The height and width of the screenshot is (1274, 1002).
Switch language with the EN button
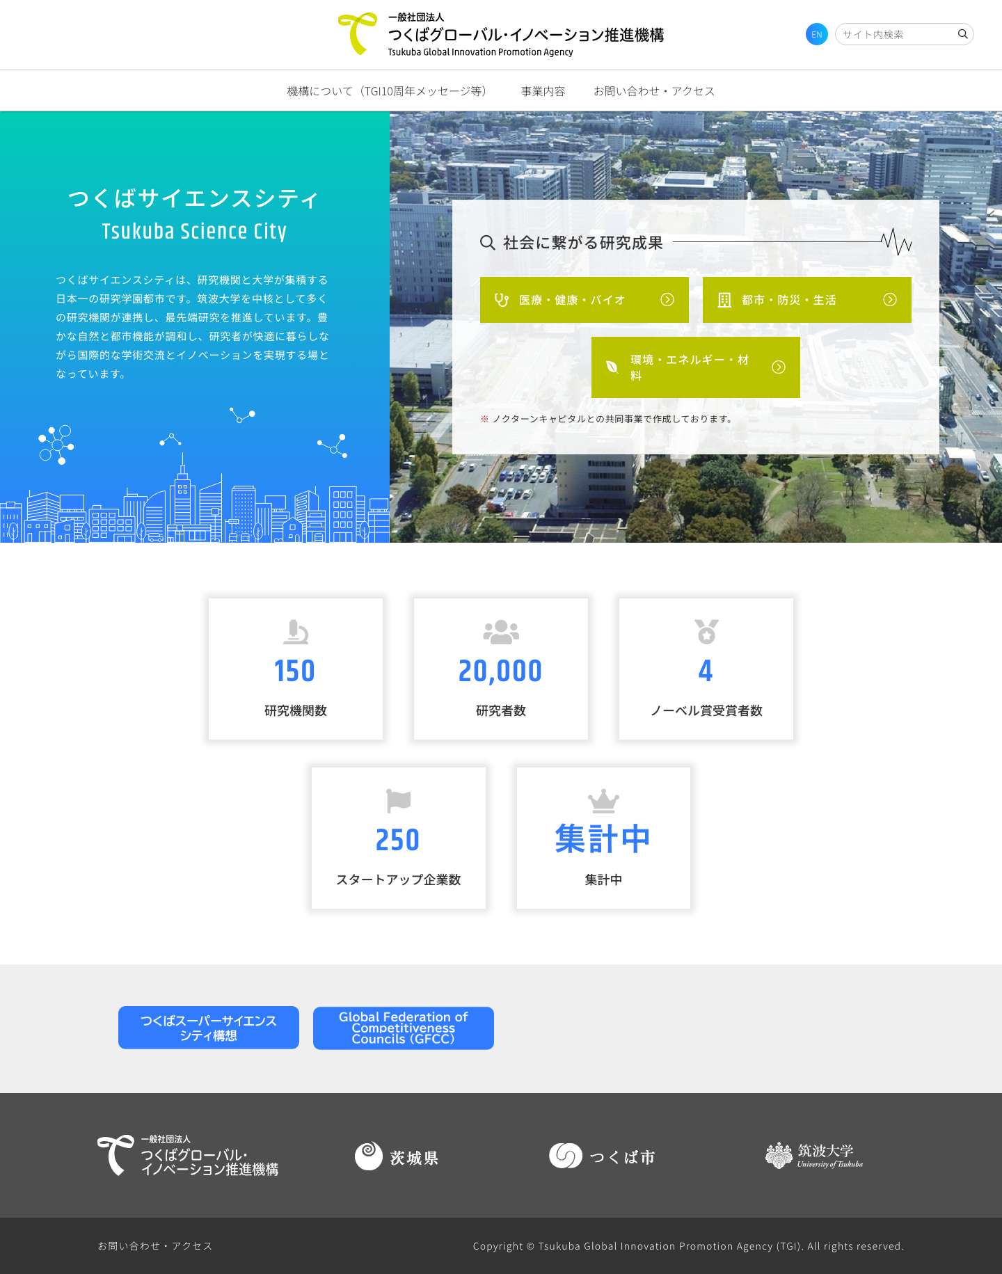(x=817, y=34)
